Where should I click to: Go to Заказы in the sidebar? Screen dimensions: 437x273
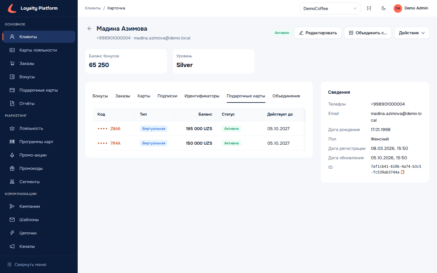39,63
